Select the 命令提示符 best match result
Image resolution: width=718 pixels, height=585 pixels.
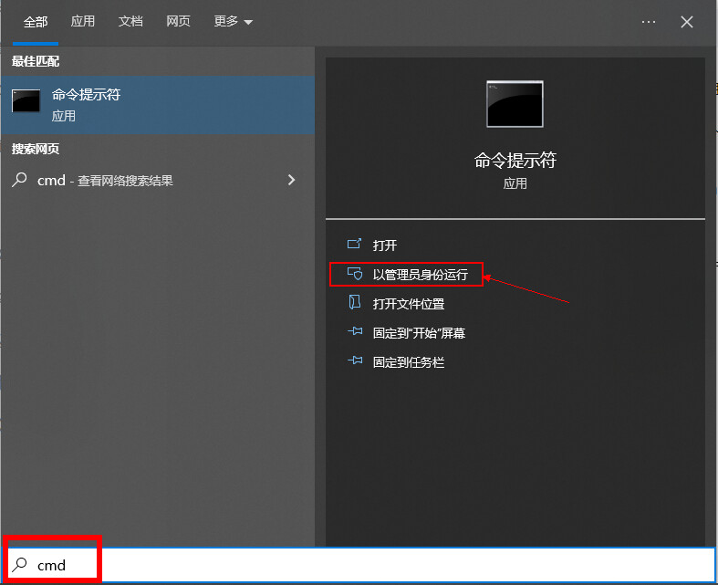pos(158,105)
